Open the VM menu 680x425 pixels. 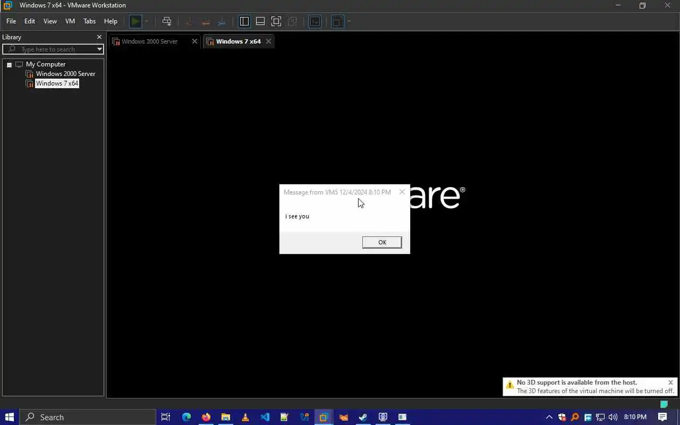pyautogui.click(x=70, y=21)
